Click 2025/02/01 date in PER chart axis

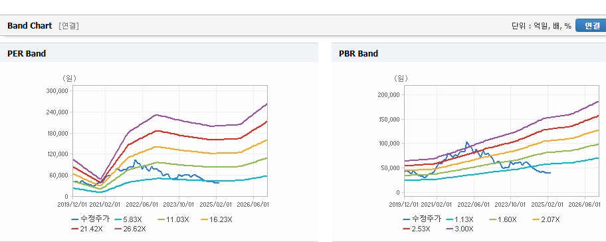pos(216,204)
